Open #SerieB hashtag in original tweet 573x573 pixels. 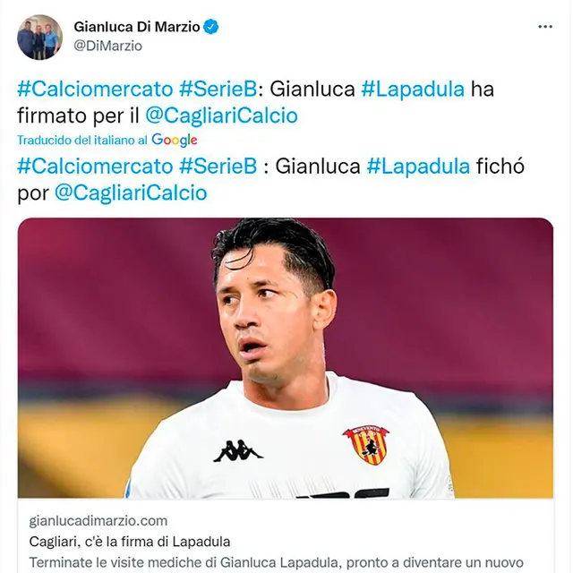(218, 90)
